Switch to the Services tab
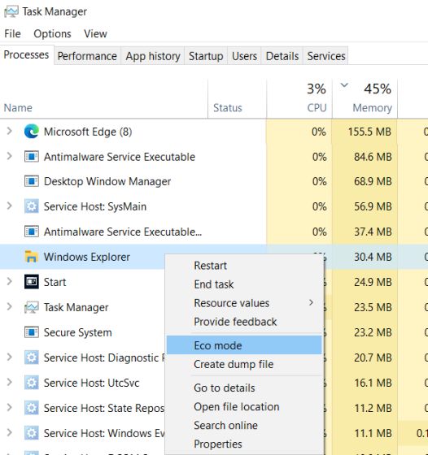Image resolution: width=428 pixels, height=455 pixels. click(x=326, y=56)
